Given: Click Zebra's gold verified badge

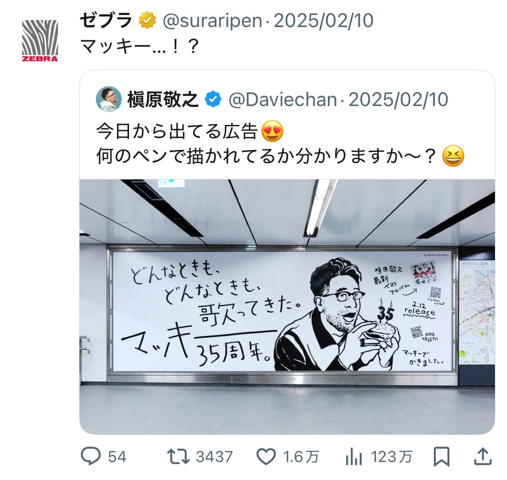Looking at the screenshot, I should (x=147, y=20).
